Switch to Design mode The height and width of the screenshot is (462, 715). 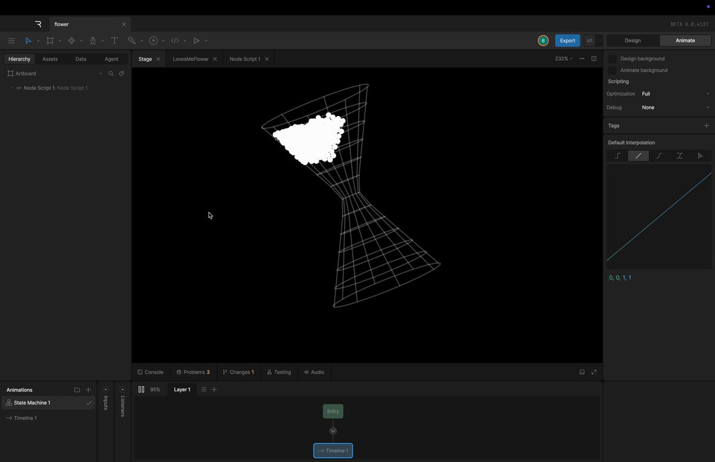point(632,40)
